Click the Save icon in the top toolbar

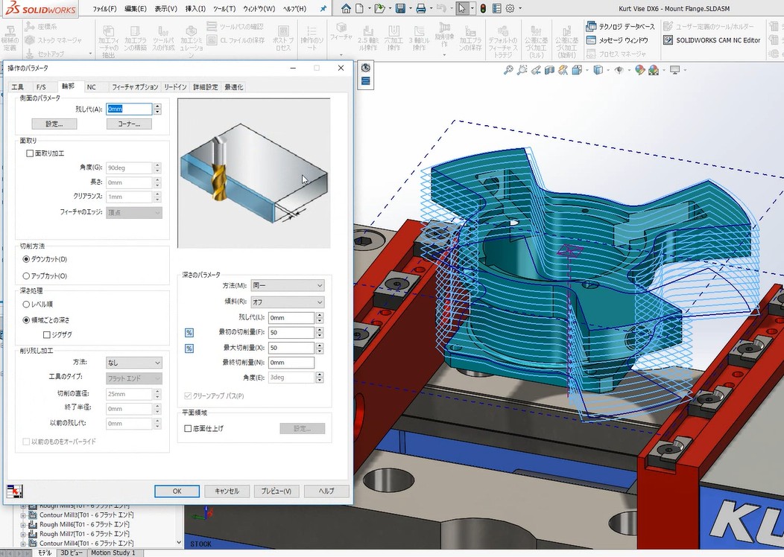(400, 9)
